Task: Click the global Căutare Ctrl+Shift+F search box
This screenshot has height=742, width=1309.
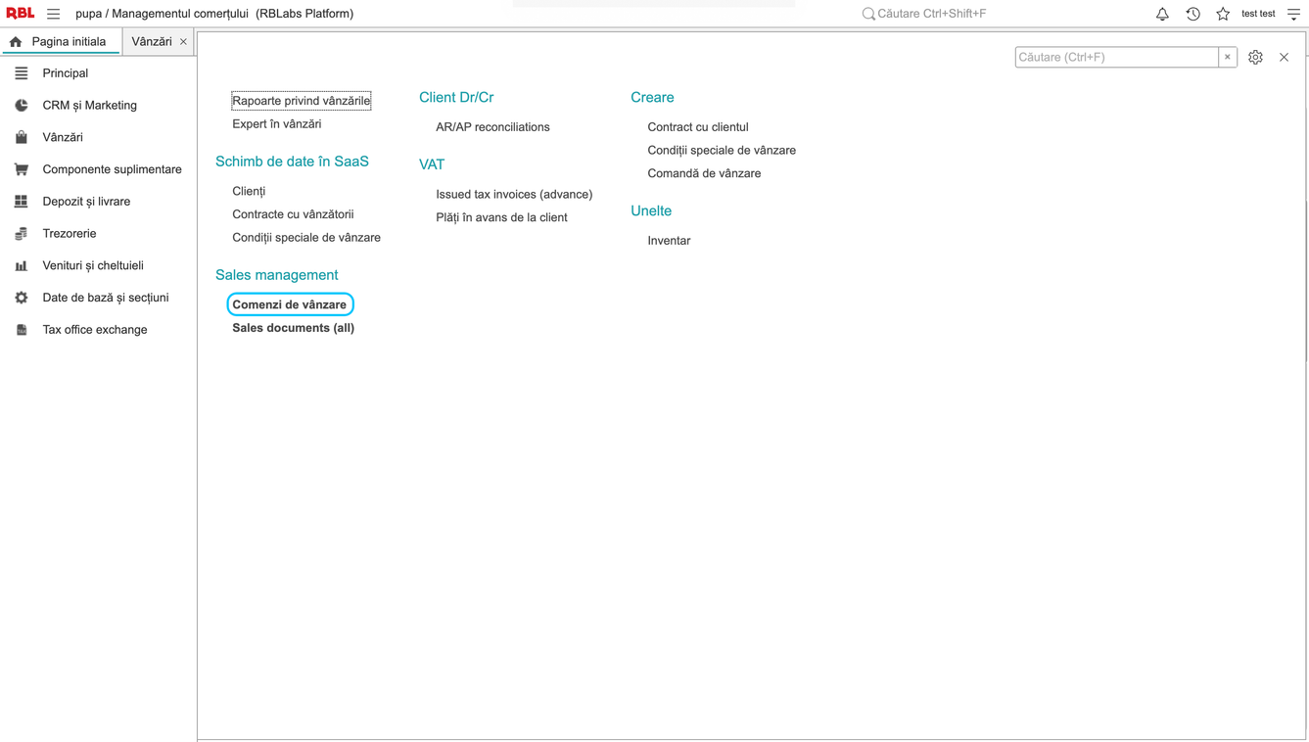Action: click(932, 14)
